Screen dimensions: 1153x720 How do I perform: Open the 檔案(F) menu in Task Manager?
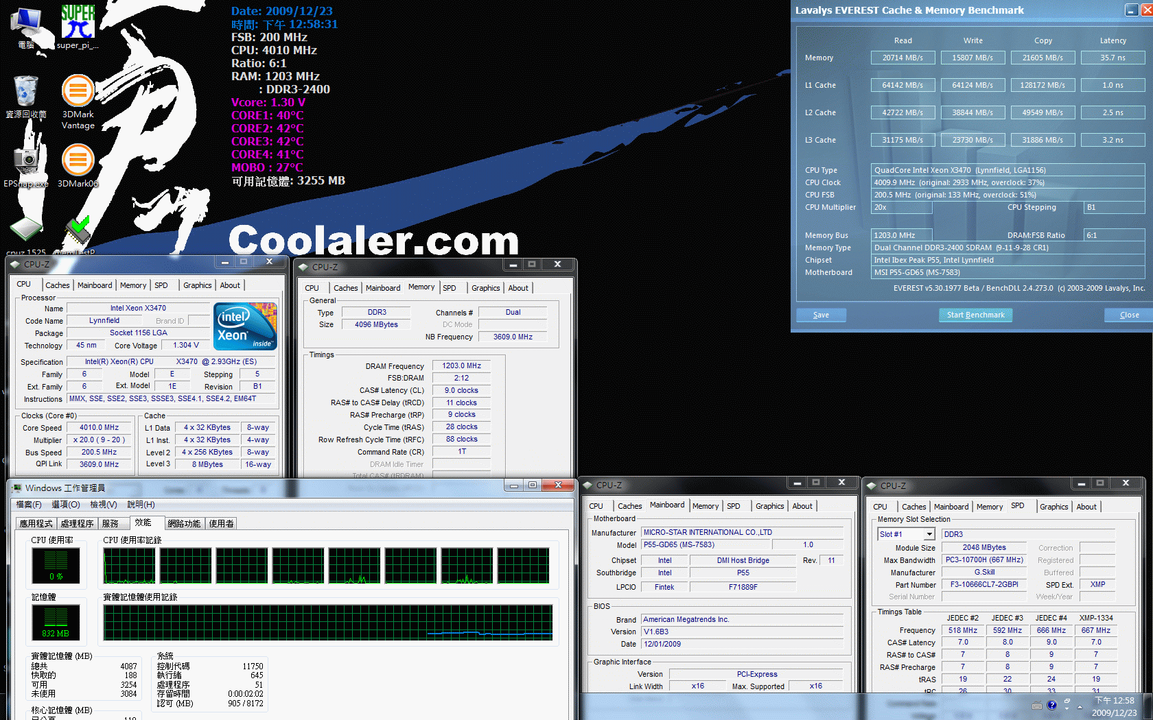click(29, 505)
